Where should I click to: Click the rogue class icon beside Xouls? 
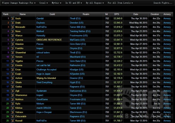point(13,18)
